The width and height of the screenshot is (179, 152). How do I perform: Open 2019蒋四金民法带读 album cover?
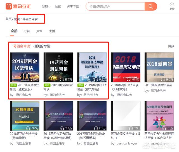(25, 67)
